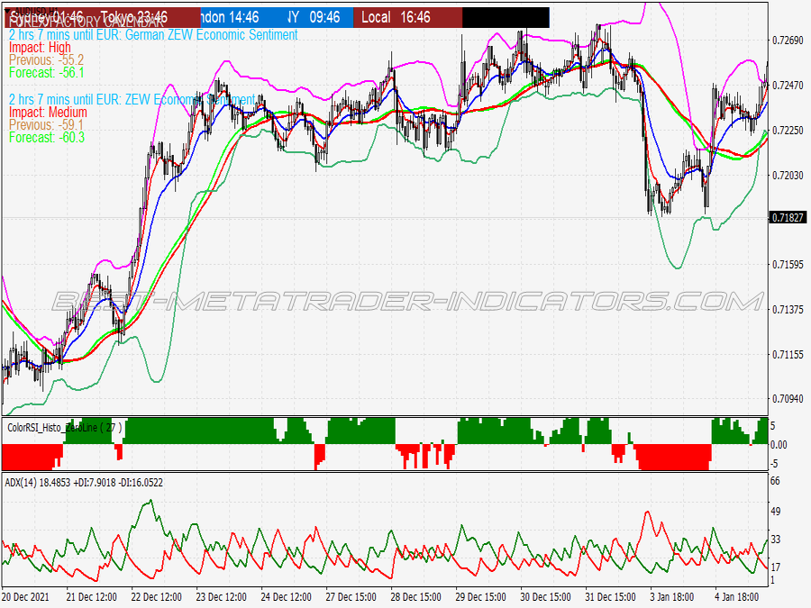Select German ZEW Economic Sentiment event line
Viewport: 811px width, 608px height.
point(153,34)
